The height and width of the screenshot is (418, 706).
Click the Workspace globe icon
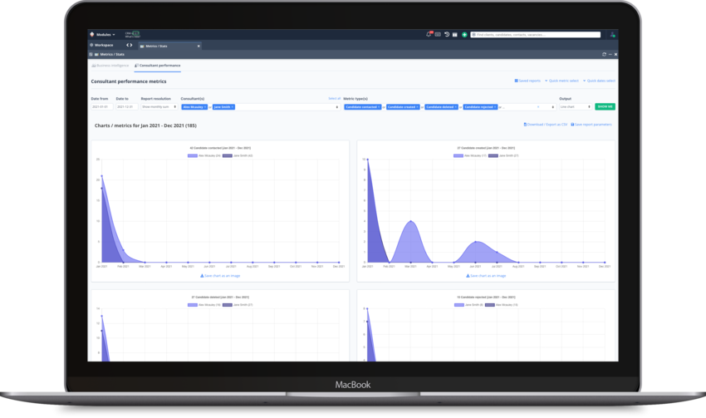click(91, 45)
